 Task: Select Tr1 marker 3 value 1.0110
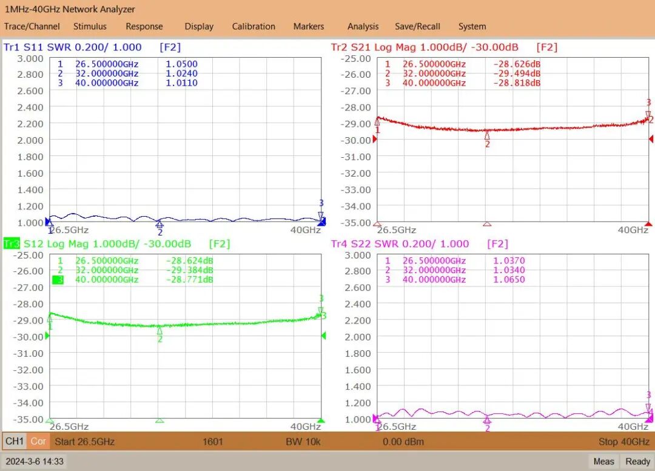coord(181,83)
